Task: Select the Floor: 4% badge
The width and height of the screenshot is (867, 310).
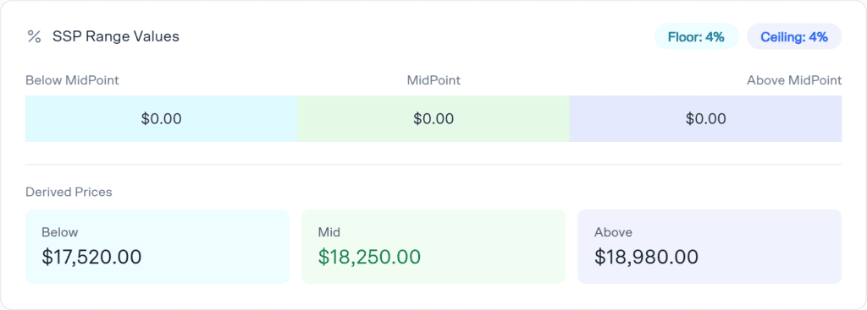Action: pyautogui.click(x=696, y=37)
